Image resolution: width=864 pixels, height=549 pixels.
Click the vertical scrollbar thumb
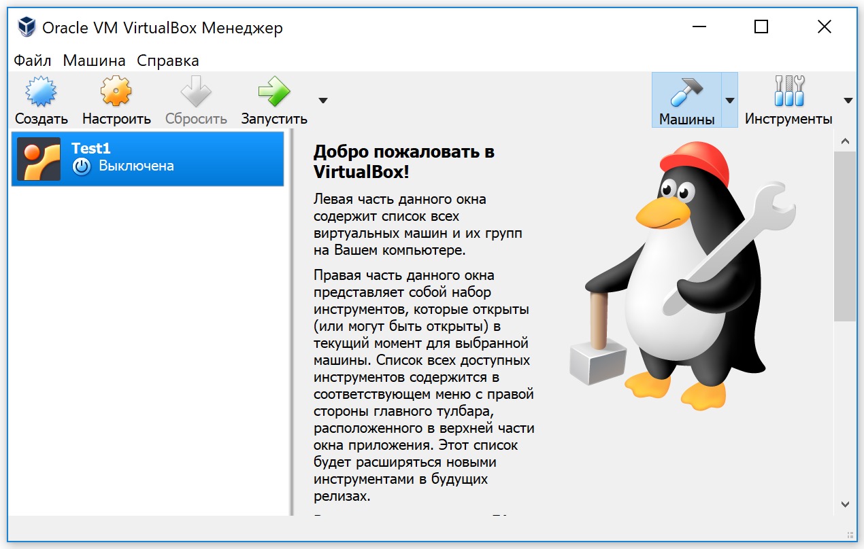point(845,236)
